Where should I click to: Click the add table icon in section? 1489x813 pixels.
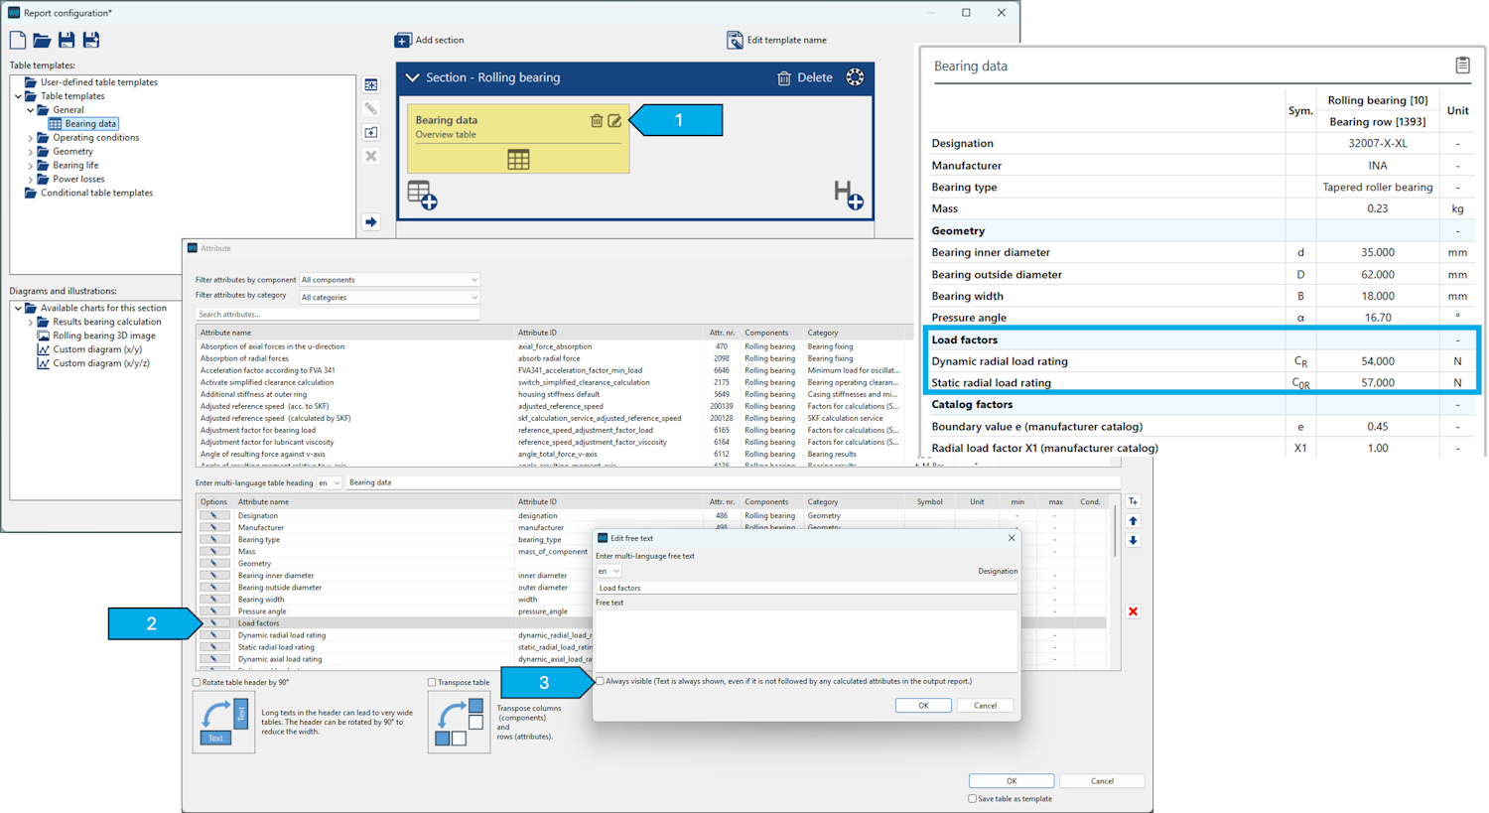422,195
